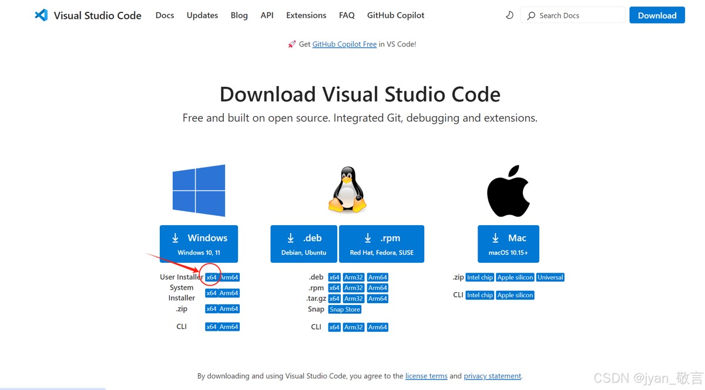The width and height of the screenshot is (705, 390).
Task: Open the Extensions menu item
Action: pos(306,15)
